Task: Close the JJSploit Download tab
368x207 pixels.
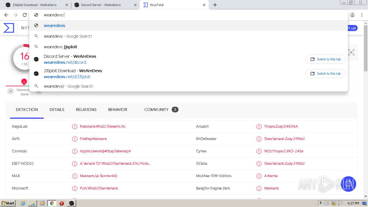Action: pyautogui.click(x=67, y=5)
